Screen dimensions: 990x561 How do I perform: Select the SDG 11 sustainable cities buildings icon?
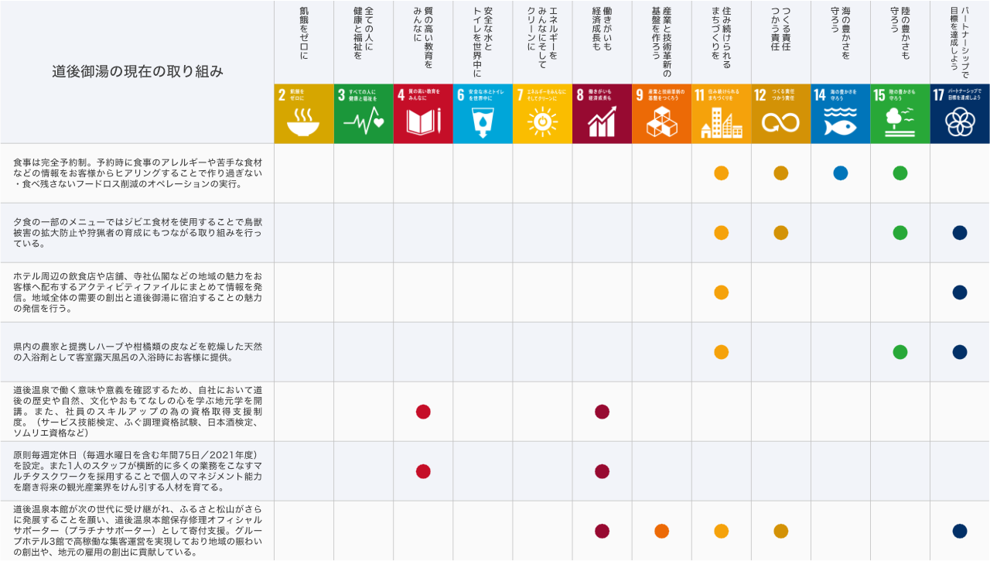tap(721, 114)
